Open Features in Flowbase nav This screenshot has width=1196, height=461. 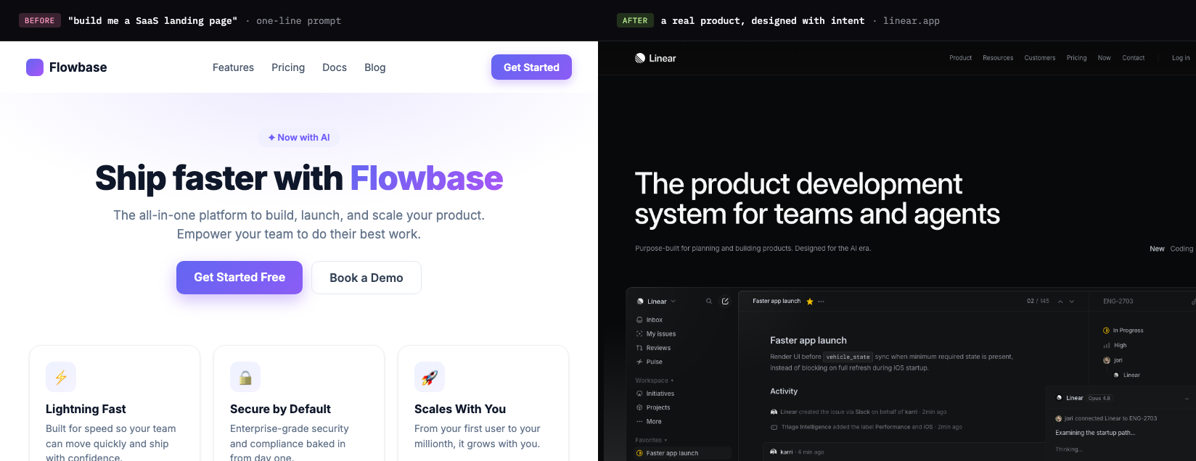click(x=233, y=67)
